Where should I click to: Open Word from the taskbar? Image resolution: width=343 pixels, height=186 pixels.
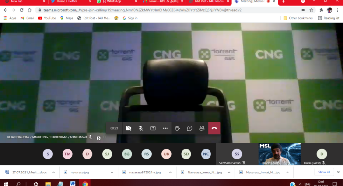coord(73,184)
